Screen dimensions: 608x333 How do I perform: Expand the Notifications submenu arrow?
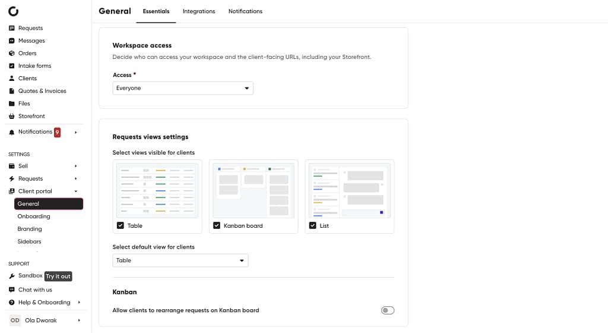point(76,133)
